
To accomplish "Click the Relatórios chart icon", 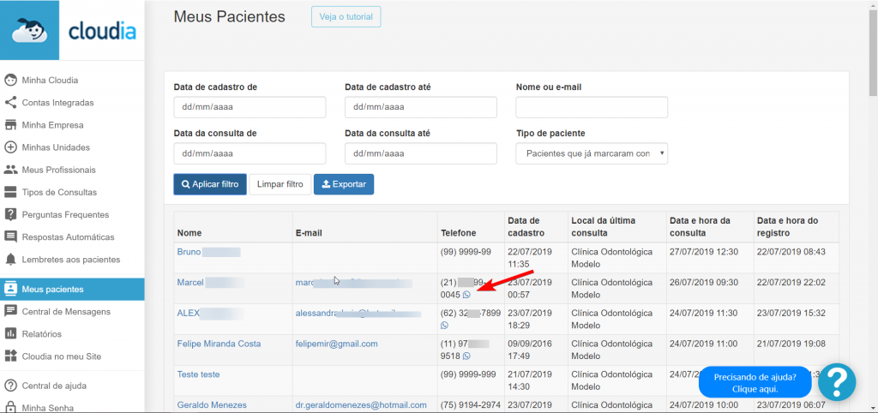I will tap(10, 333).
